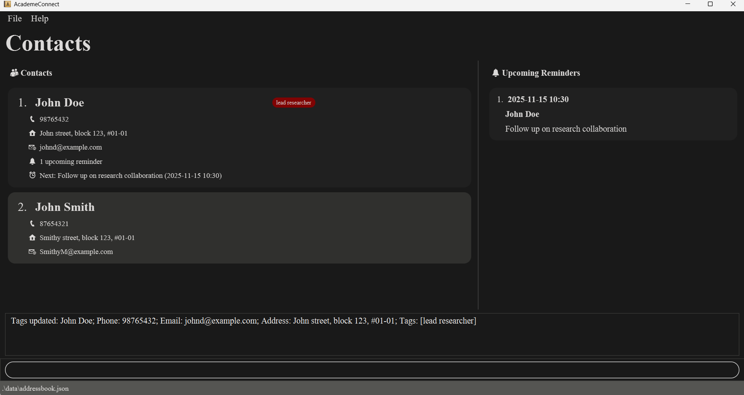
Task: Click the red lead researcher tag
Action: (x=294, y=103)
